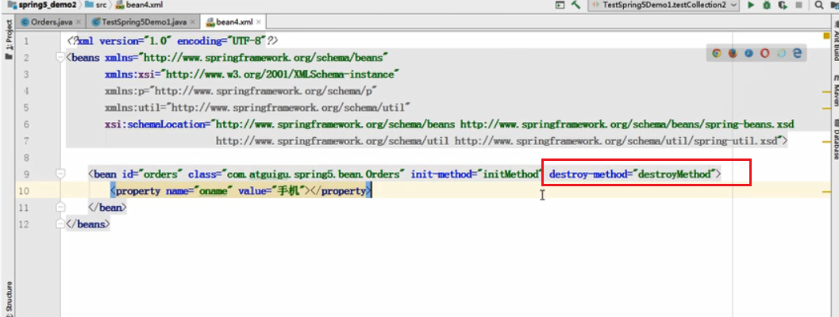
Task: Click the fold end marker on line 12
Action: point(60,223)
